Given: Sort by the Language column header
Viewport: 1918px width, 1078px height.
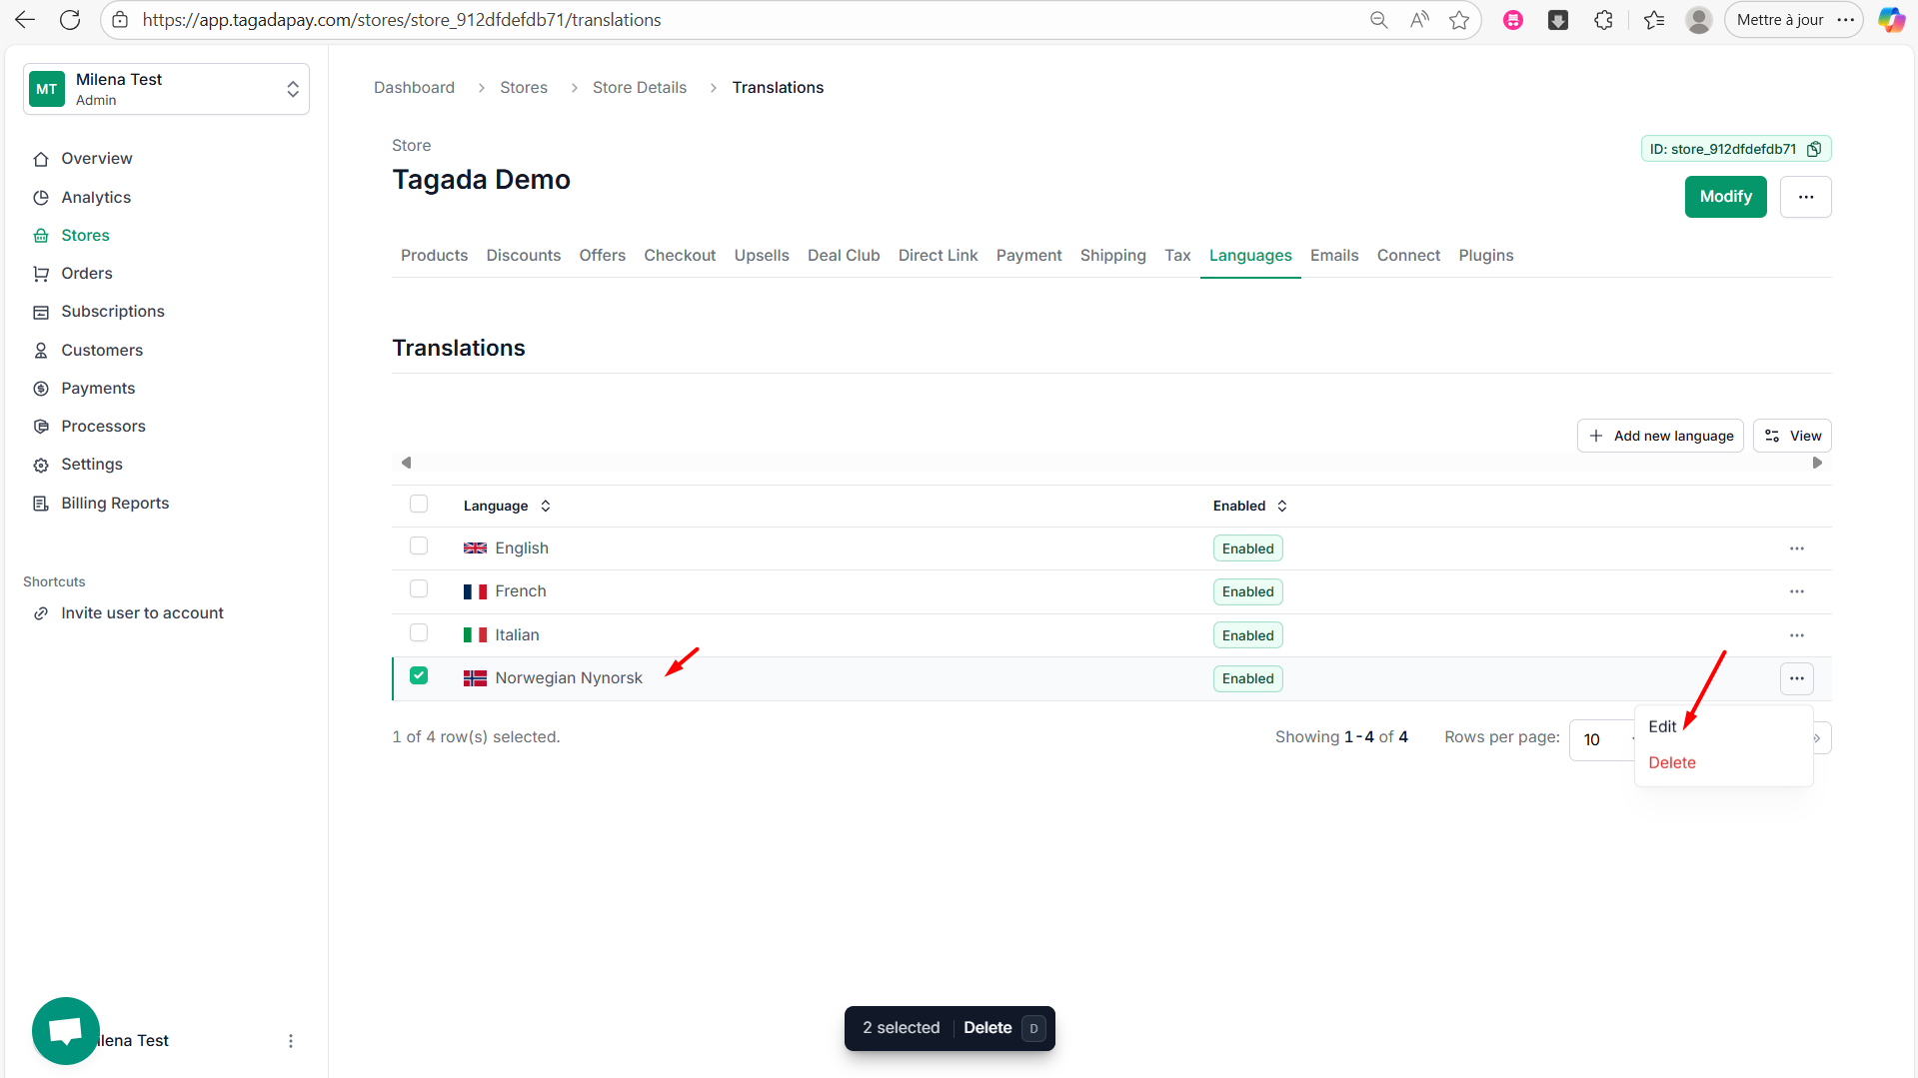Looking at the screenshot, I should 507,506.
